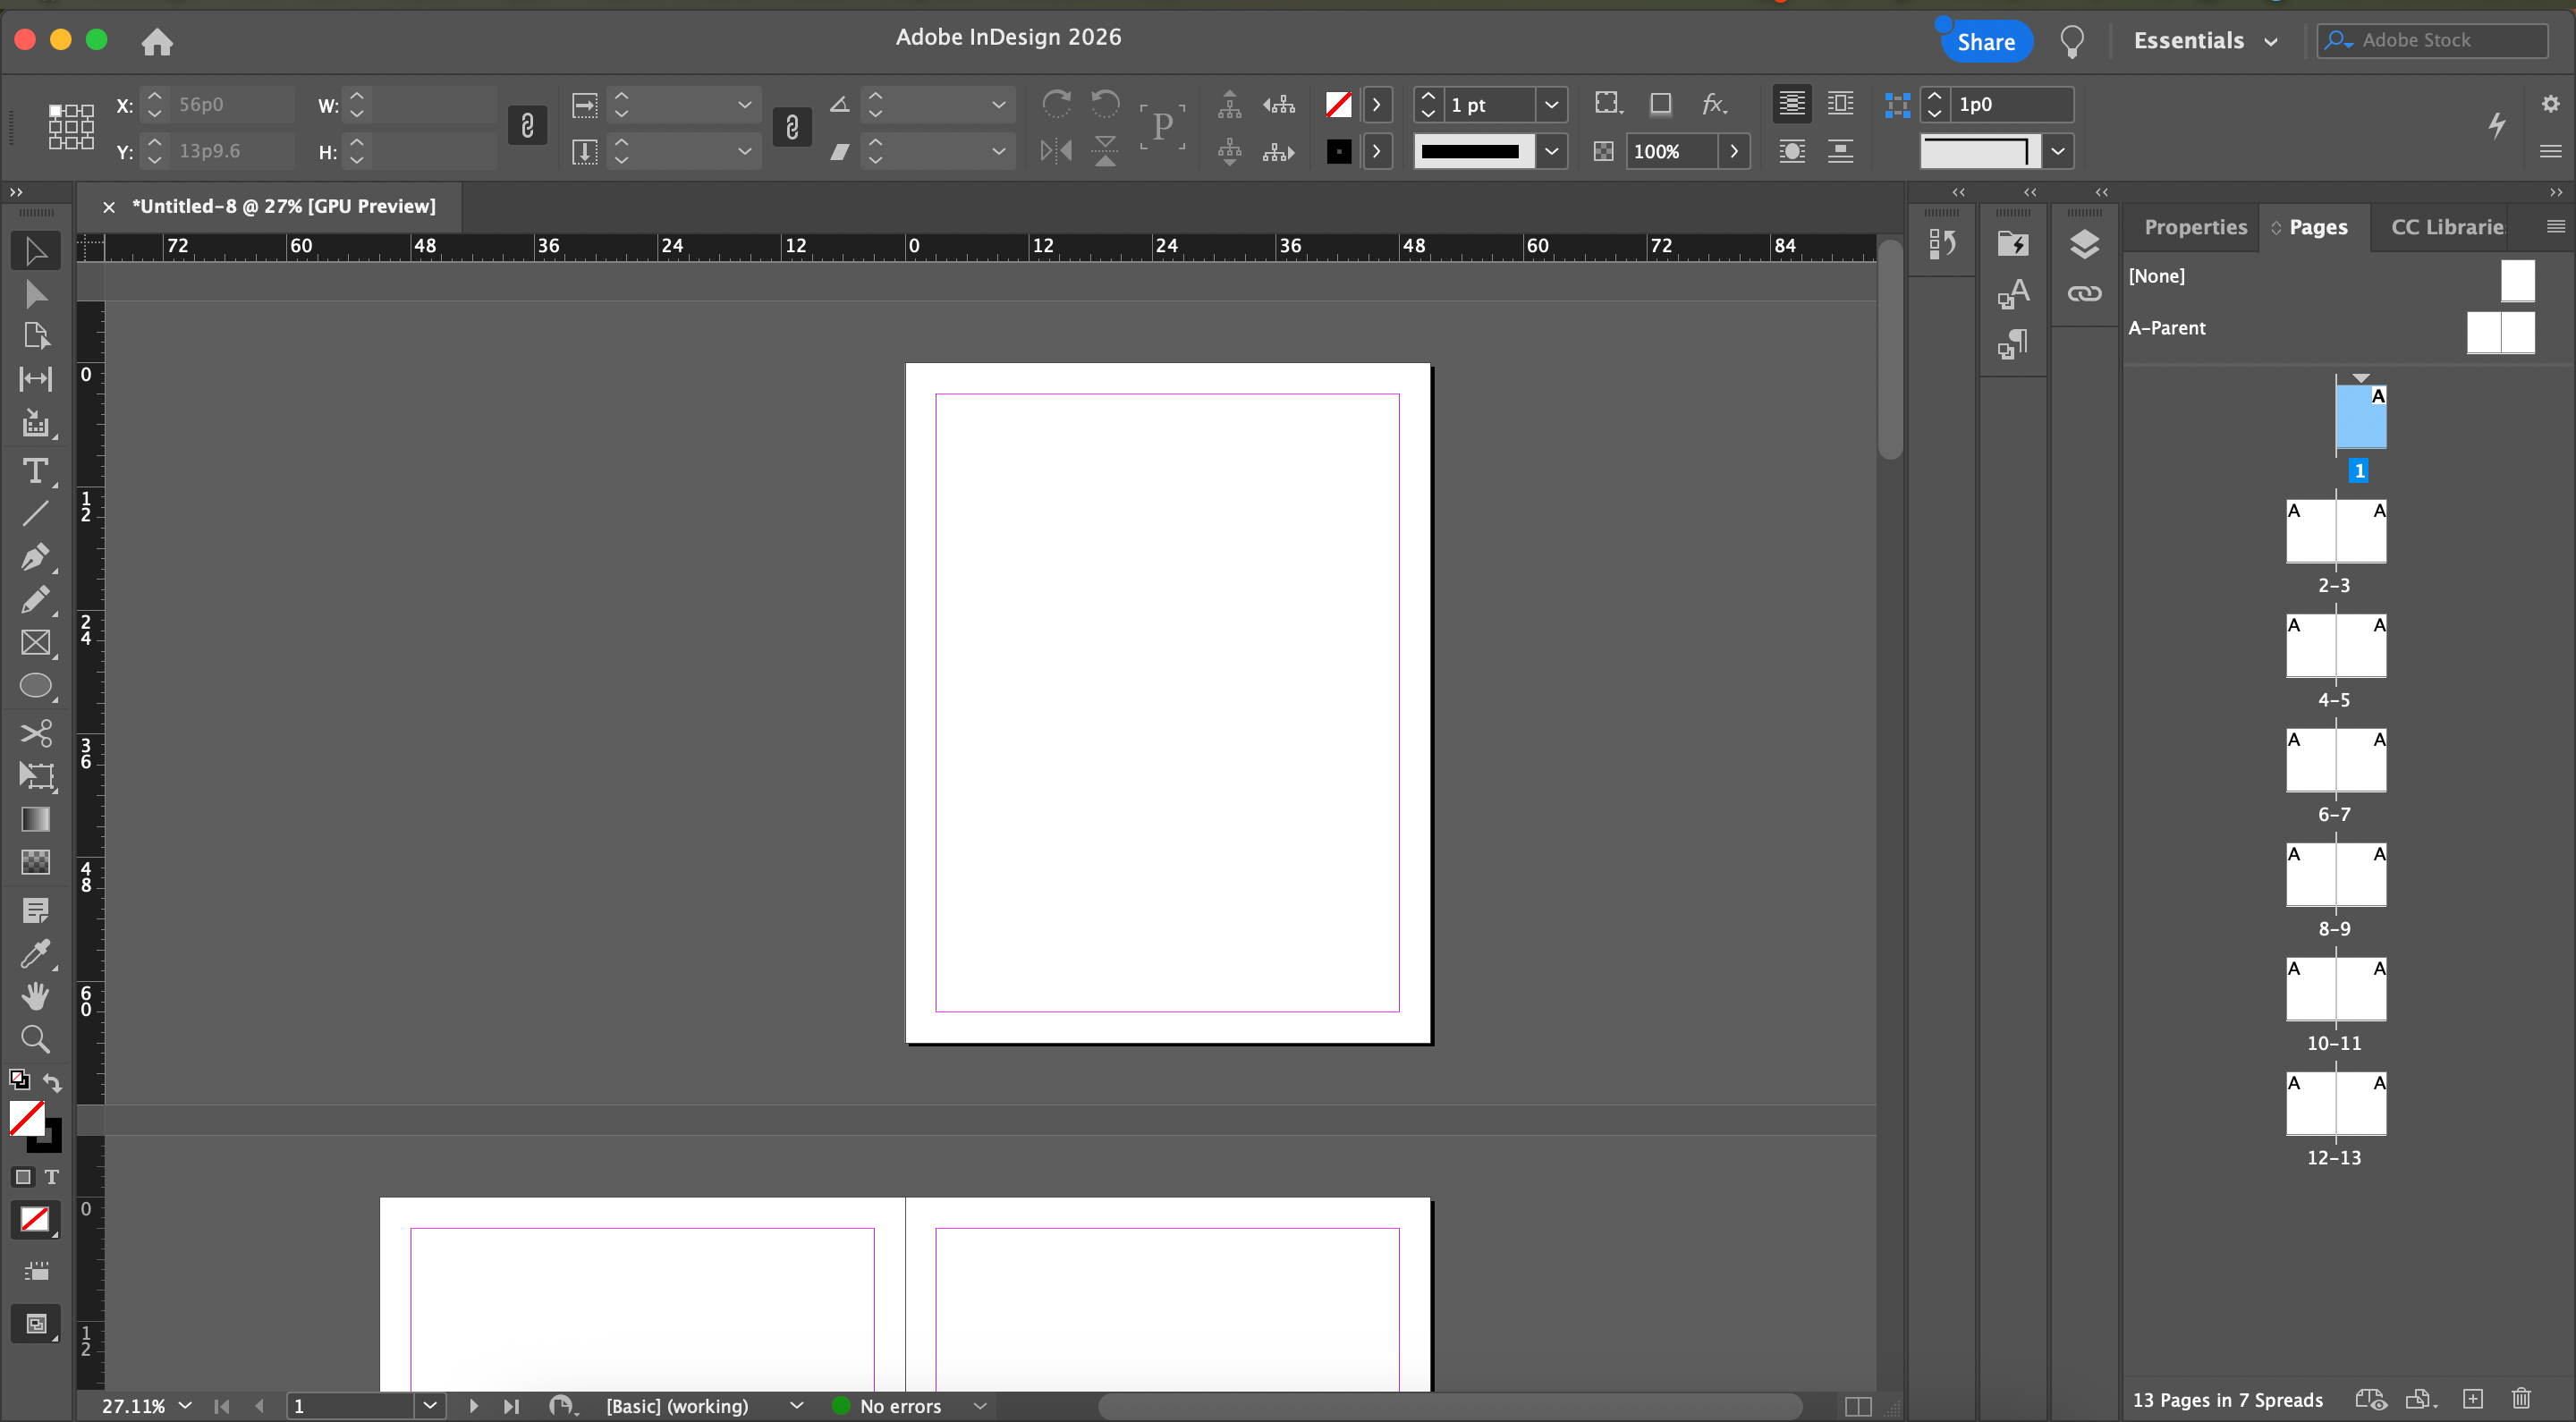Image resolution: width=2576 pixels, height=1422 pixels.
Task: Open the CC Libraries tab
Action: coord(2445,227)
